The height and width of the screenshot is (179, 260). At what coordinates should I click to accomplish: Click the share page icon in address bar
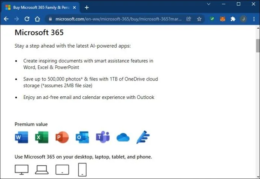coord(189,19)
